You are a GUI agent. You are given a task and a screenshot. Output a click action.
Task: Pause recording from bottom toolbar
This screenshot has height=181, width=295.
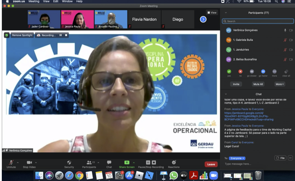[148, 162]
